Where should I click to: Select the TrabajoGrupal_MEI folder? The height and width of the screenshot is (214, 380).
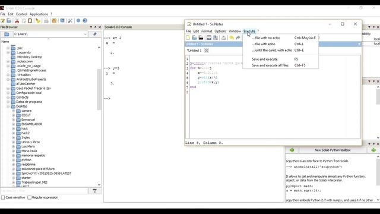[34, 182]
